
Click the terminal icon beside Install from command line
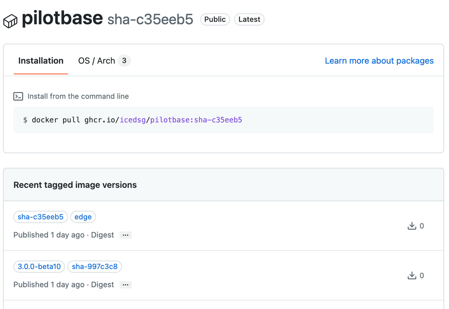click(18, 97)
